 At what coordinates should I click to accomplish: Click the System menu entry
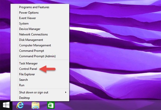click(24, 24)
